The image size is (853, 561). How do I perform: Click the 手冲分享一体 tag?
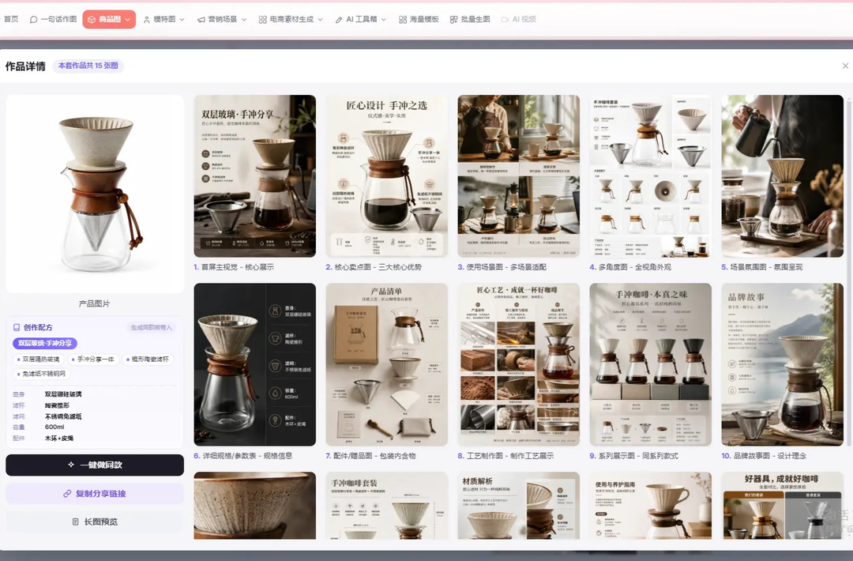point(93,360)
